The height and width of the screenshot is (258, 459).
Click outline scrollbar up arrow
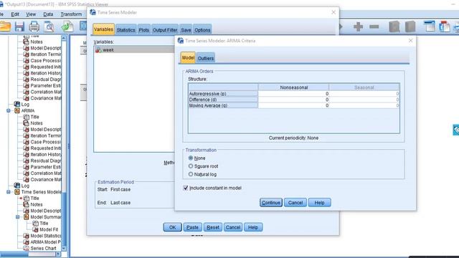[x=64, y=38]
